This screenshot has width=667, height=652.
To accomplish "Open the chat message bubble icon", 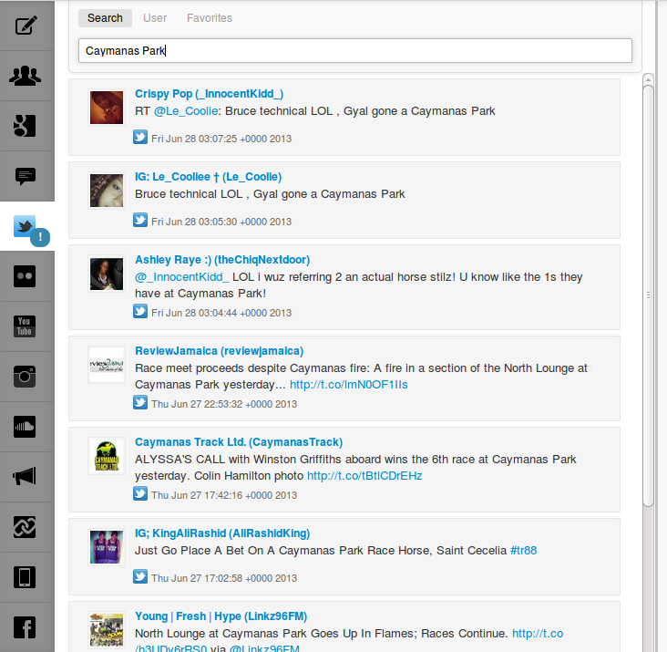I will pyautogui.click(x=26, y=176).
